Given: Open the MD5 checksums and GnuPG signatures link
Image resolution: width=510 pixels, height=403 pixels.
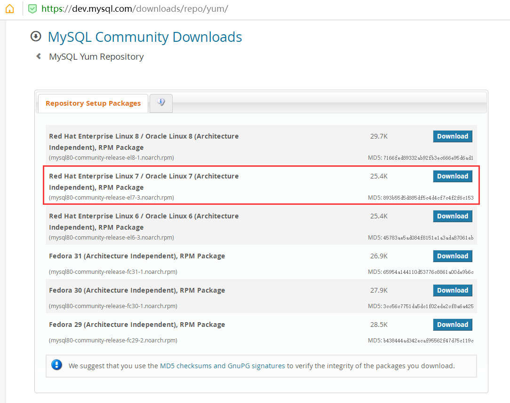Looking at the screenshot, I should [x=223, y=366].
